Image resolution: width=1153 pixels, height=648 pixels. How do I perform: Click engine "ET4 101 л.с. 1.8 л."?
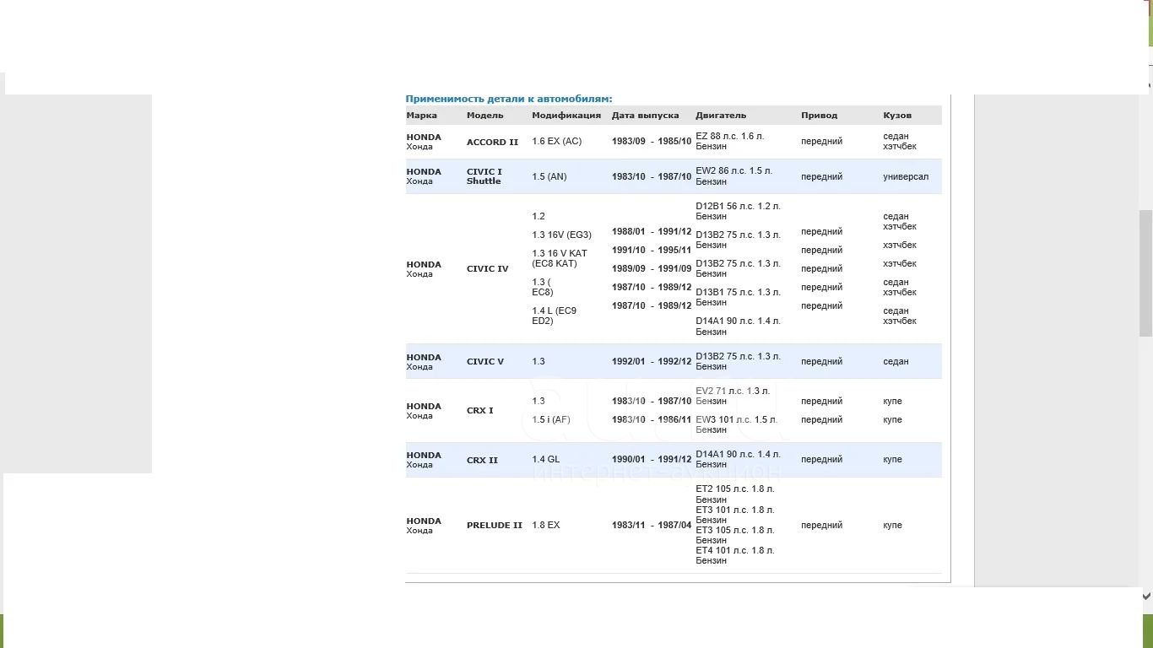pyautogui.click(x=734, y=551)
